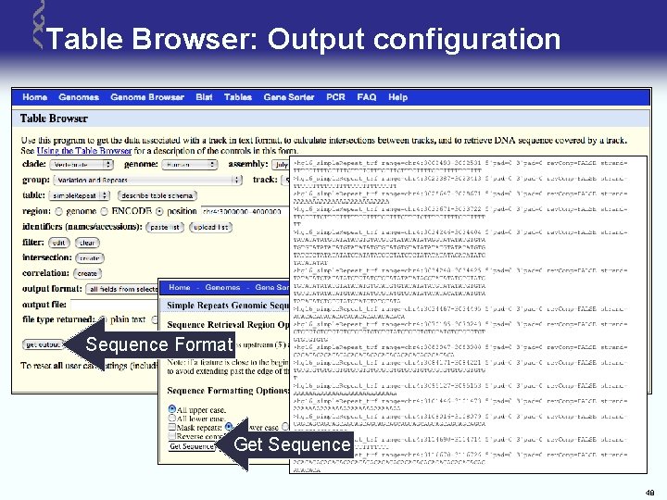Viewport: 667px width, 500px height.
Task: Expand the output format dropdown
Action: click(x=121, y=289)
